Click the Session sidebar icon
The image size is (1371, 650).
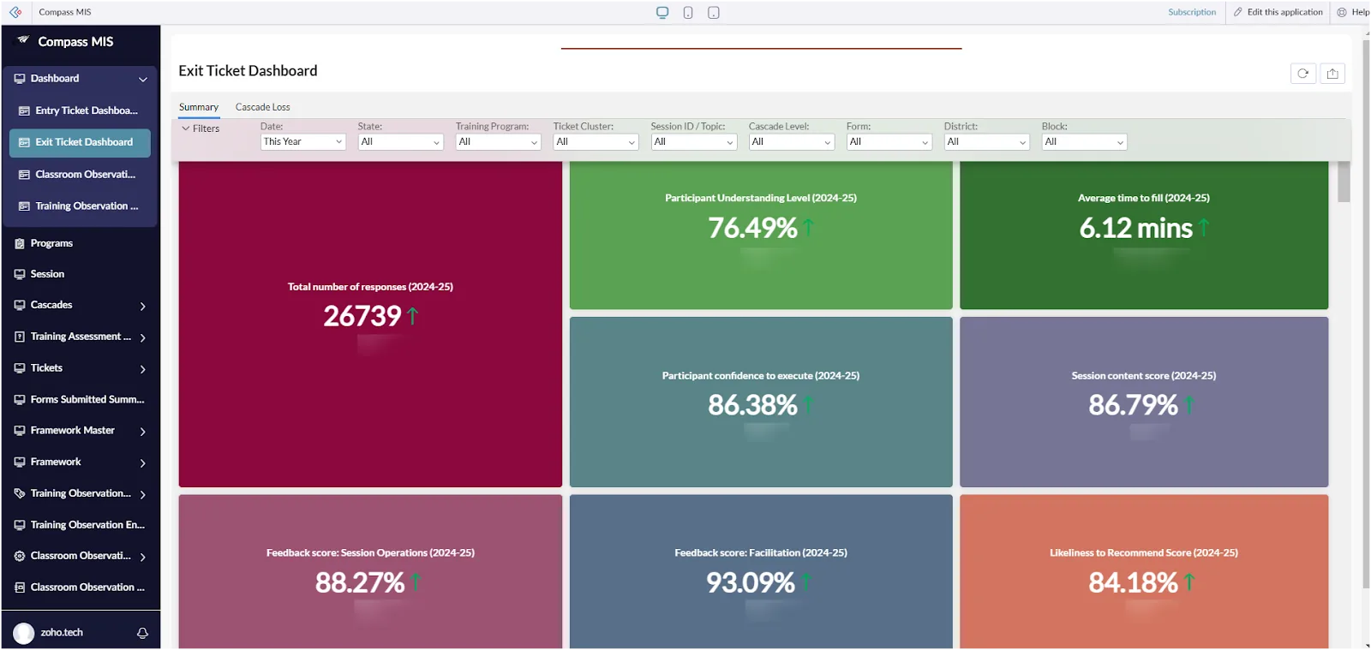[20, 274]
